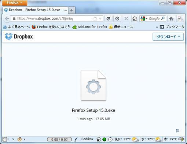Screen dimensions: 187x144
Task: Run search with magnifying glass
Action: point(163,18)
